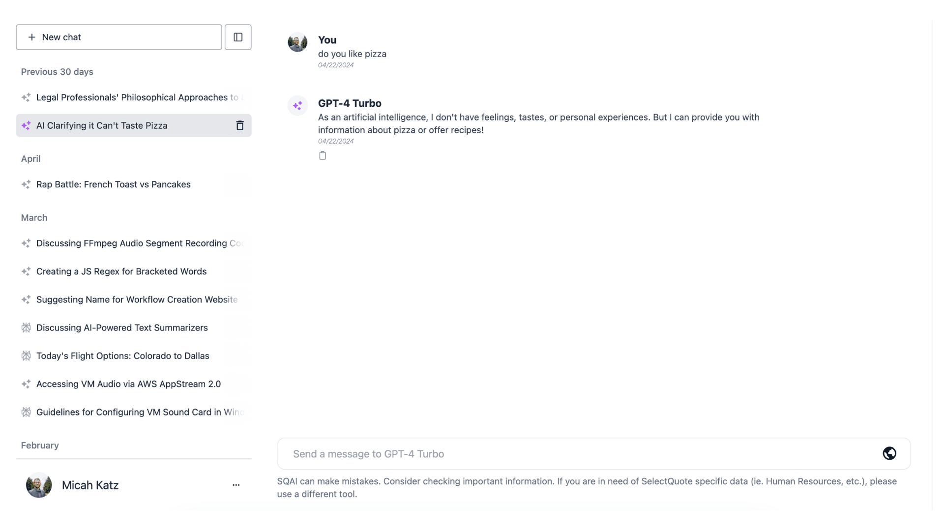This screenshot has width=944, height=531.
Task: Toggle web search globe icon
Action: coord(889,453)
